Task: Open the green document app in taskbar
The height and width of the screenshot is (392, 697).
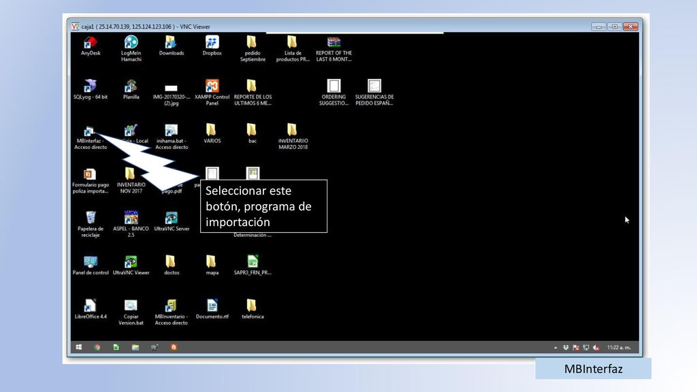Action: click(116, 347)
